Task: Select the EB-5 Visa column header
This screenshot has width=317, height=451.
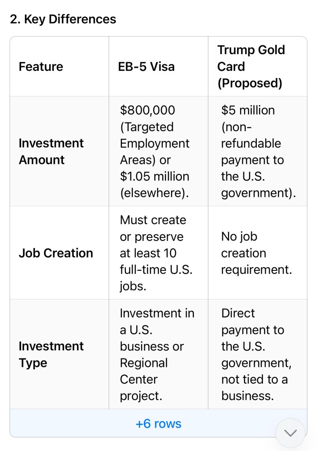Action: pyautogui.click(x=146, y=67)
